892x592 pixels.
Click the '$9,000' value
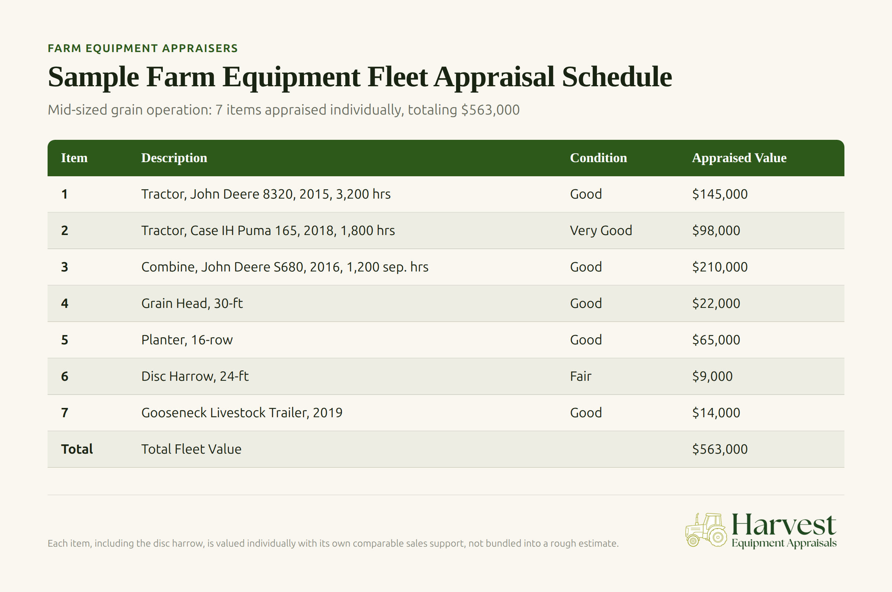(712, 376)
